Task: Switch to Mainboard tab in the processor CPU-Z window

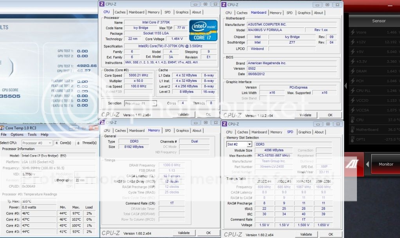Action: click(137, 12)
